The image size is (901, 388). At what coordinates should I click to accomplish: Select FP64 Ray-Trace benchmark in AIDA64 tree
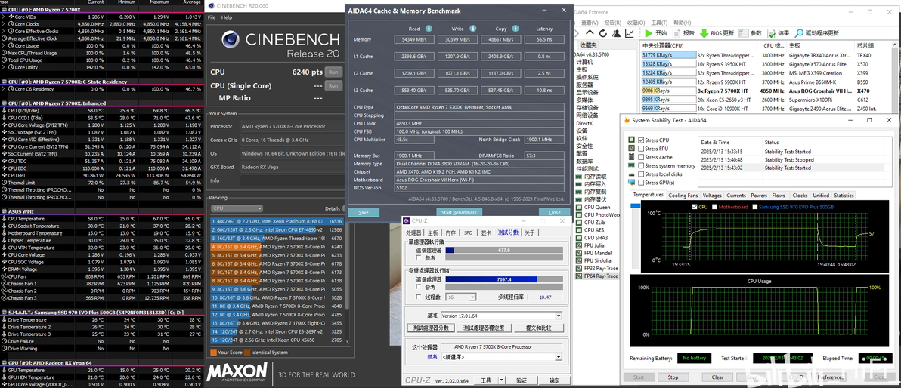(596, 276)
